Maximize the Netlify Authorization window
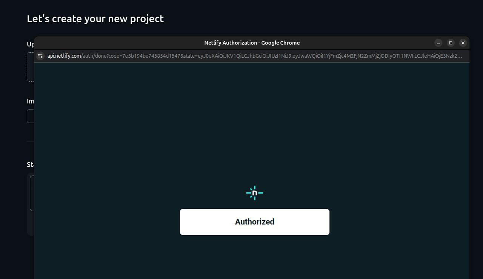The image size is (483, 279). tap(451, 43)
